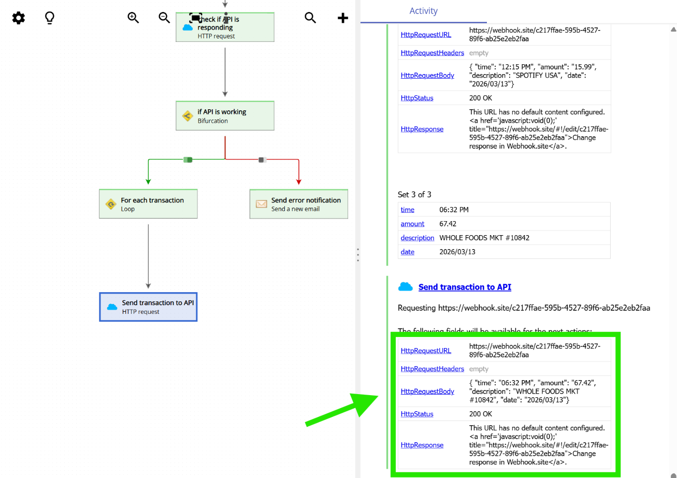Switch to the Activity tab
677x478 pixels.
[423, 10]
